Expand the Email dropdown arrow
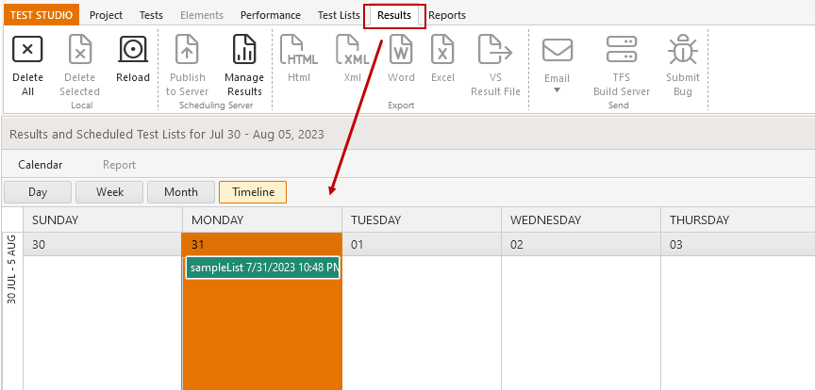Screen dimensions: 815x390 click(557, 90)
